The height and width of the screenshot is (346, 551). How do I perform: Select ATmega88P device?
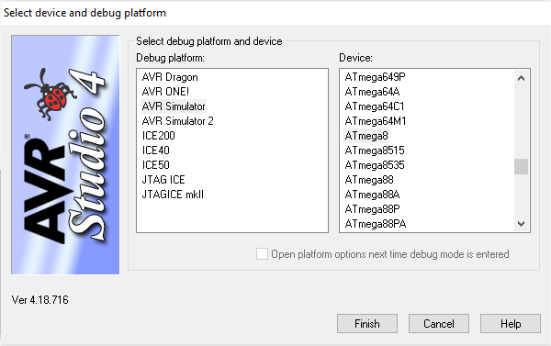click(373, 209)
